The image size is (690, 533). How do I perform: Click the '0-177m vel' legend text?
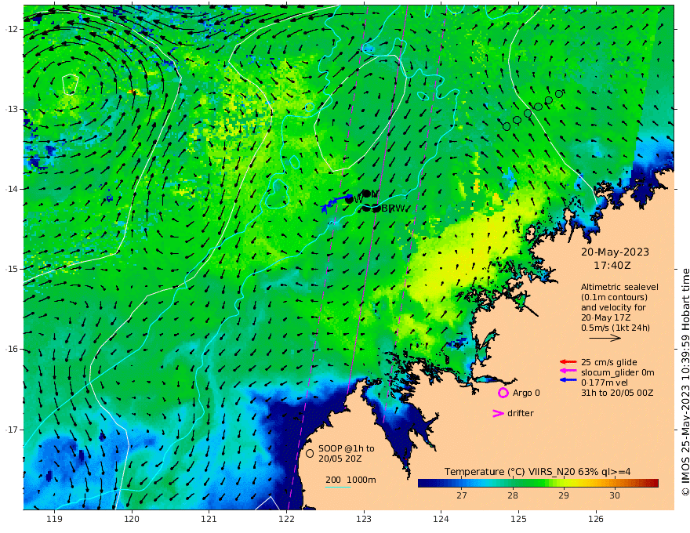tap(605, 383)
